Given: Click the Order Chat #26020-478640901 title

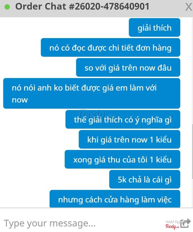Looking at the screenshot, I should coord(82,7).
